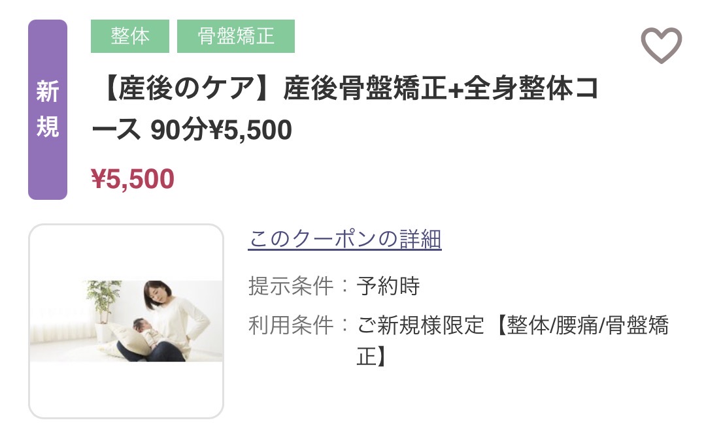Favorite this coupon with the heart icon

point(661,45)
